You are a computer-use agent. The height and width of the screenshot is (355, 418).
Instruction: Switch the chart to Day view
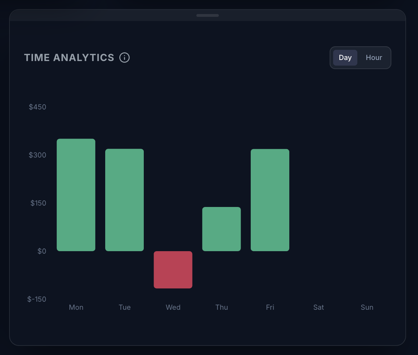point(345,58)
